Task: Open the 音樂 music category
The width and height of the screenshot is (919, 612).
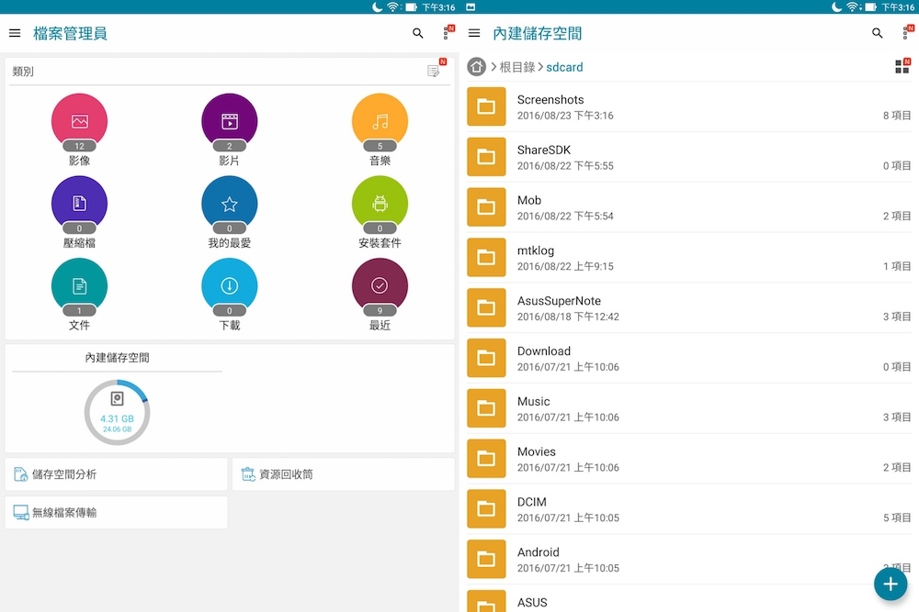Action: (380, 124)
